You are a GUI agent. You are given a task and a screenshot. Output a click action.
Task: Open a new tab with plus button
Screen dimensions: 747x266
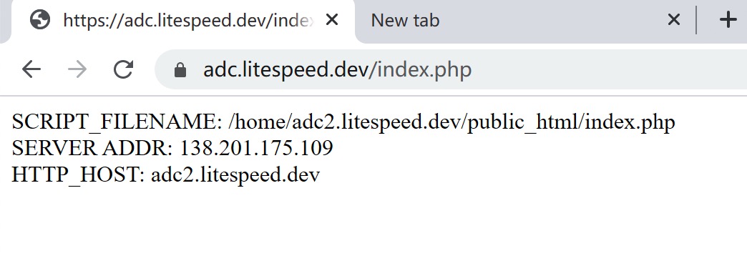coord(728,20)
